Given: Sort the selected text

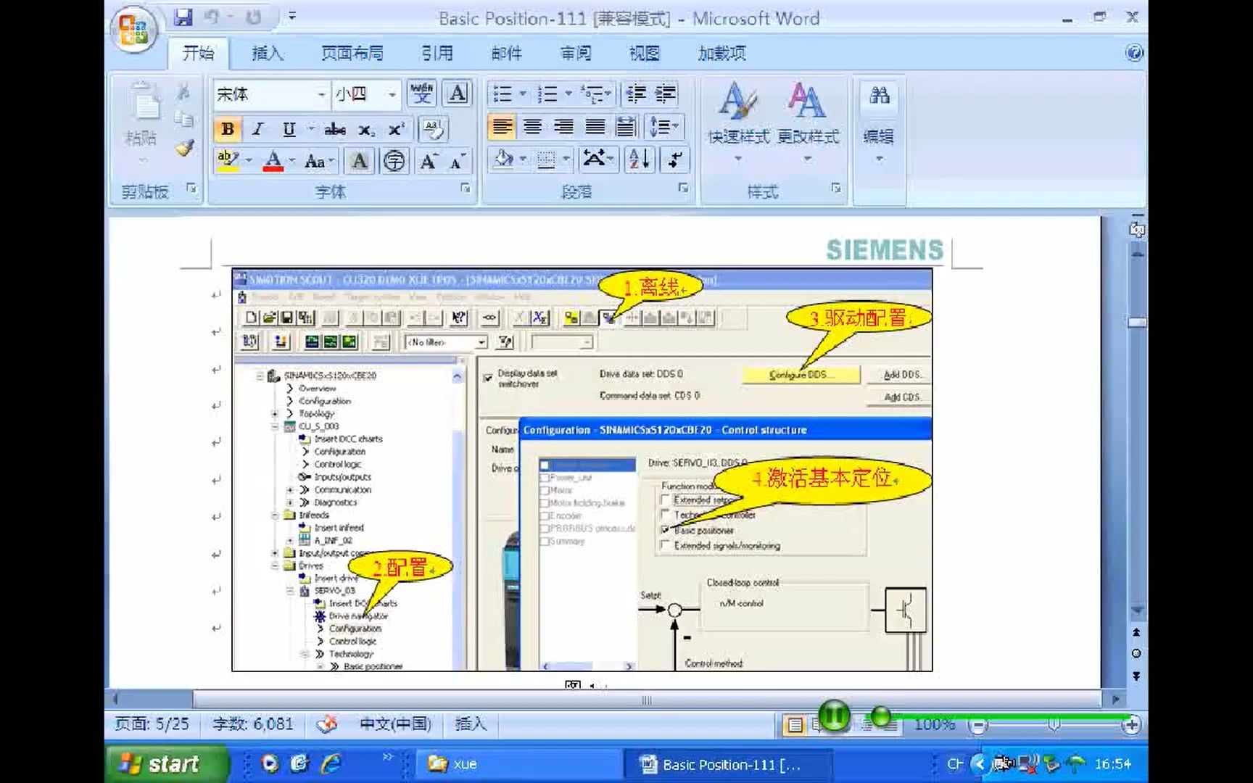Looking at the screenshot, I should pos(640,159).
